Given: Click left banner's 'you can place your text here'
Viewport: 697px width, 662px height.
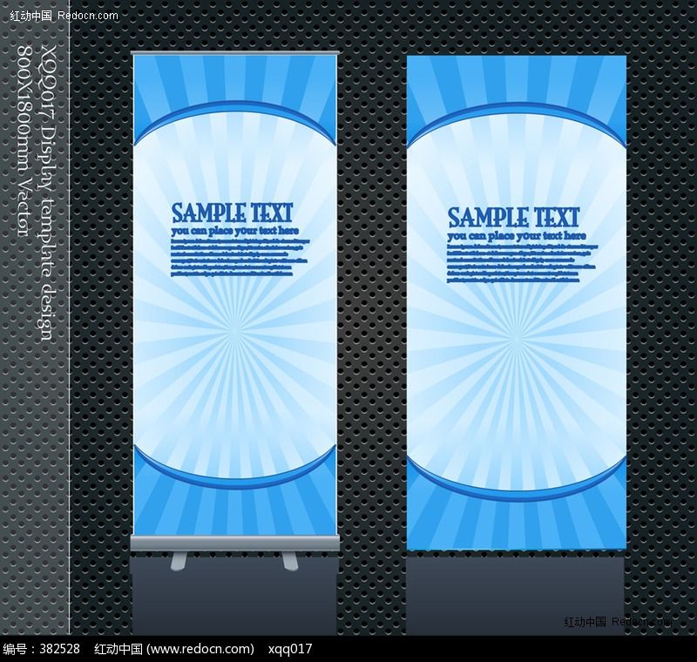Looking at the screenshot, I should [x=234, y=231].
